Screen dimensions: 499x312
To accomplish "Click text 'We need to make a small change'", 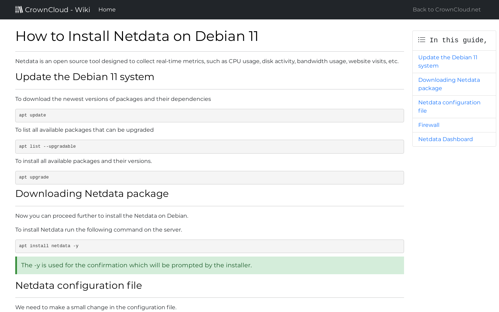I will [96, 307].
